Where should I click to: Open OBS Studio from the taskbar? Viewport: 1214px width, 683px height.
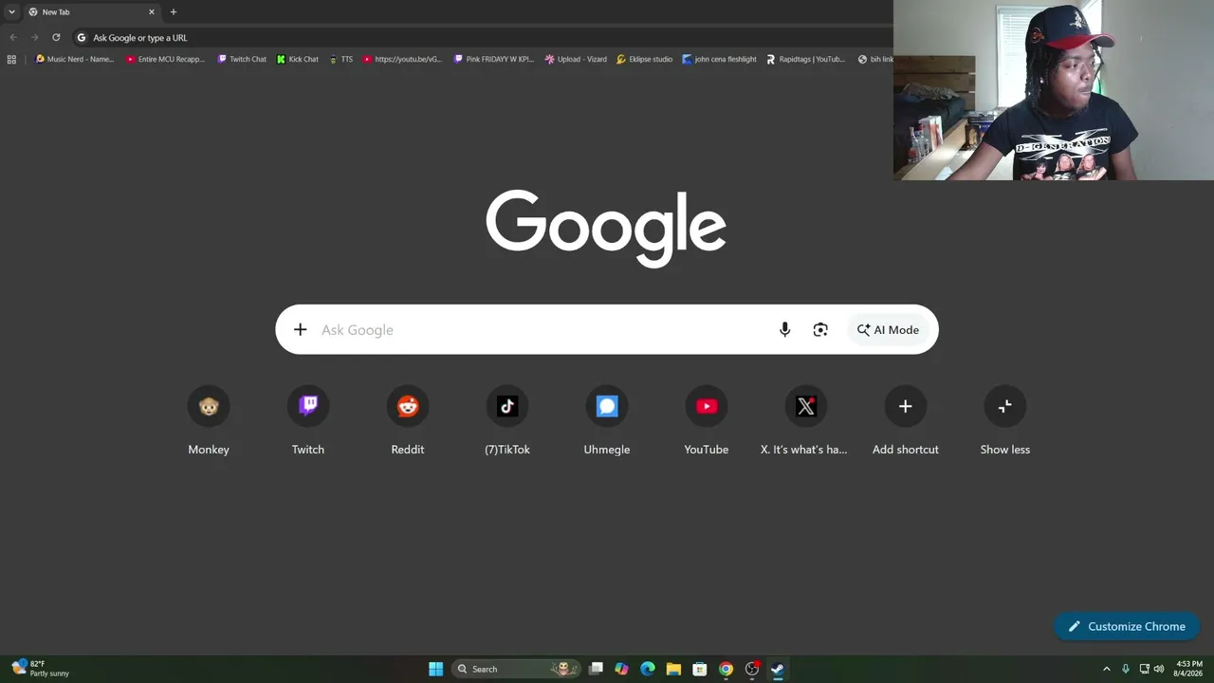(752, 669)
